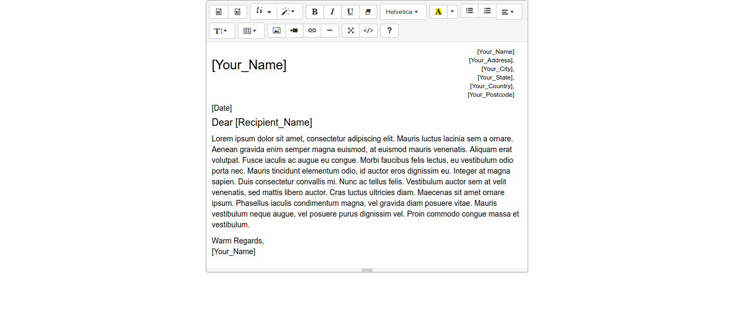Apply the yellow highlighted A recent color
734x323 pixels.
pos(438,12)
